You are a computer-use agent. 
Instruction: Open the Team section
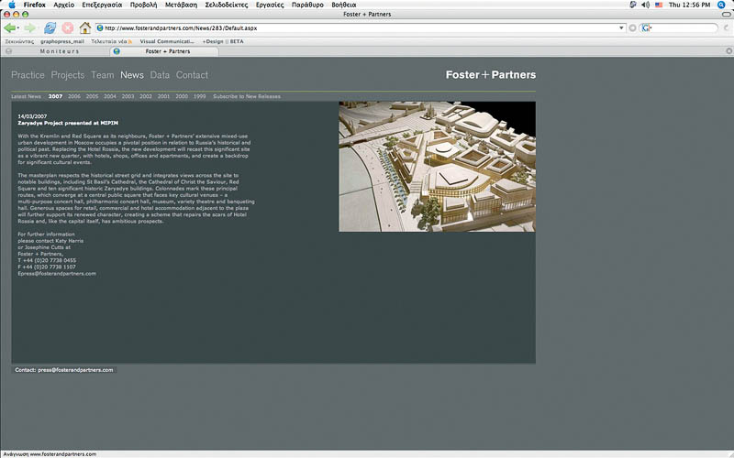click(102, 75)
